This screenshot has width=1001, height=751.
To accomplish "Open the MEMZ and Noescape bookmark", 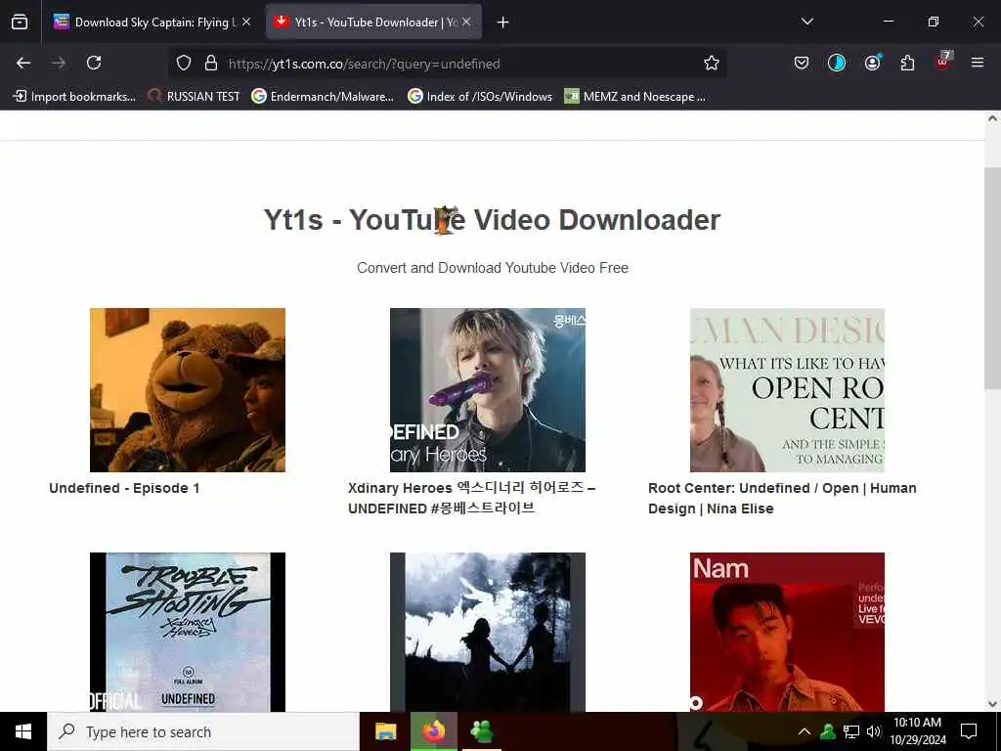I will tap(635, 97).
